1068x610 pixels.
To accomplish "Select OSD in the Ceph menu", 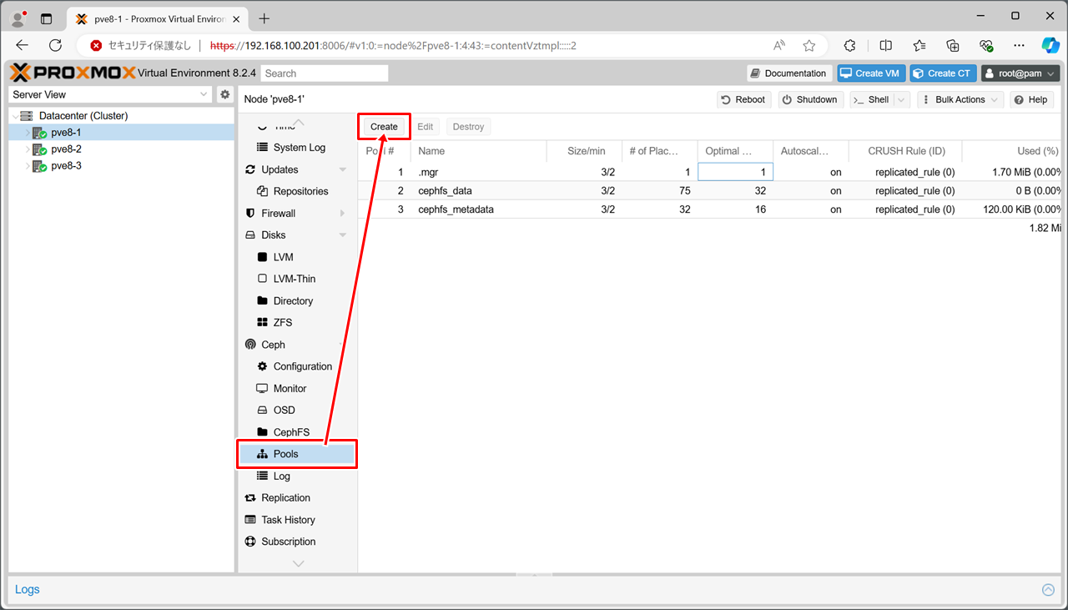I will [x=284, y=411].
